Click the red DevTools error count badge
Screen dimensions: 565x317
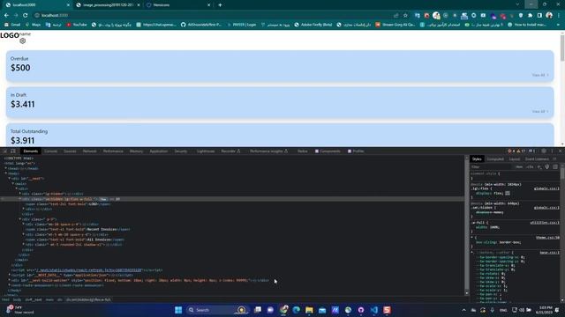point(511,151)
